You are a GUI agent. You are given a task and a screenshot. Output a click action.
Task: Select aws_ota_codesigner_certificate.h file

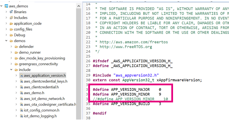click(50, 104)
